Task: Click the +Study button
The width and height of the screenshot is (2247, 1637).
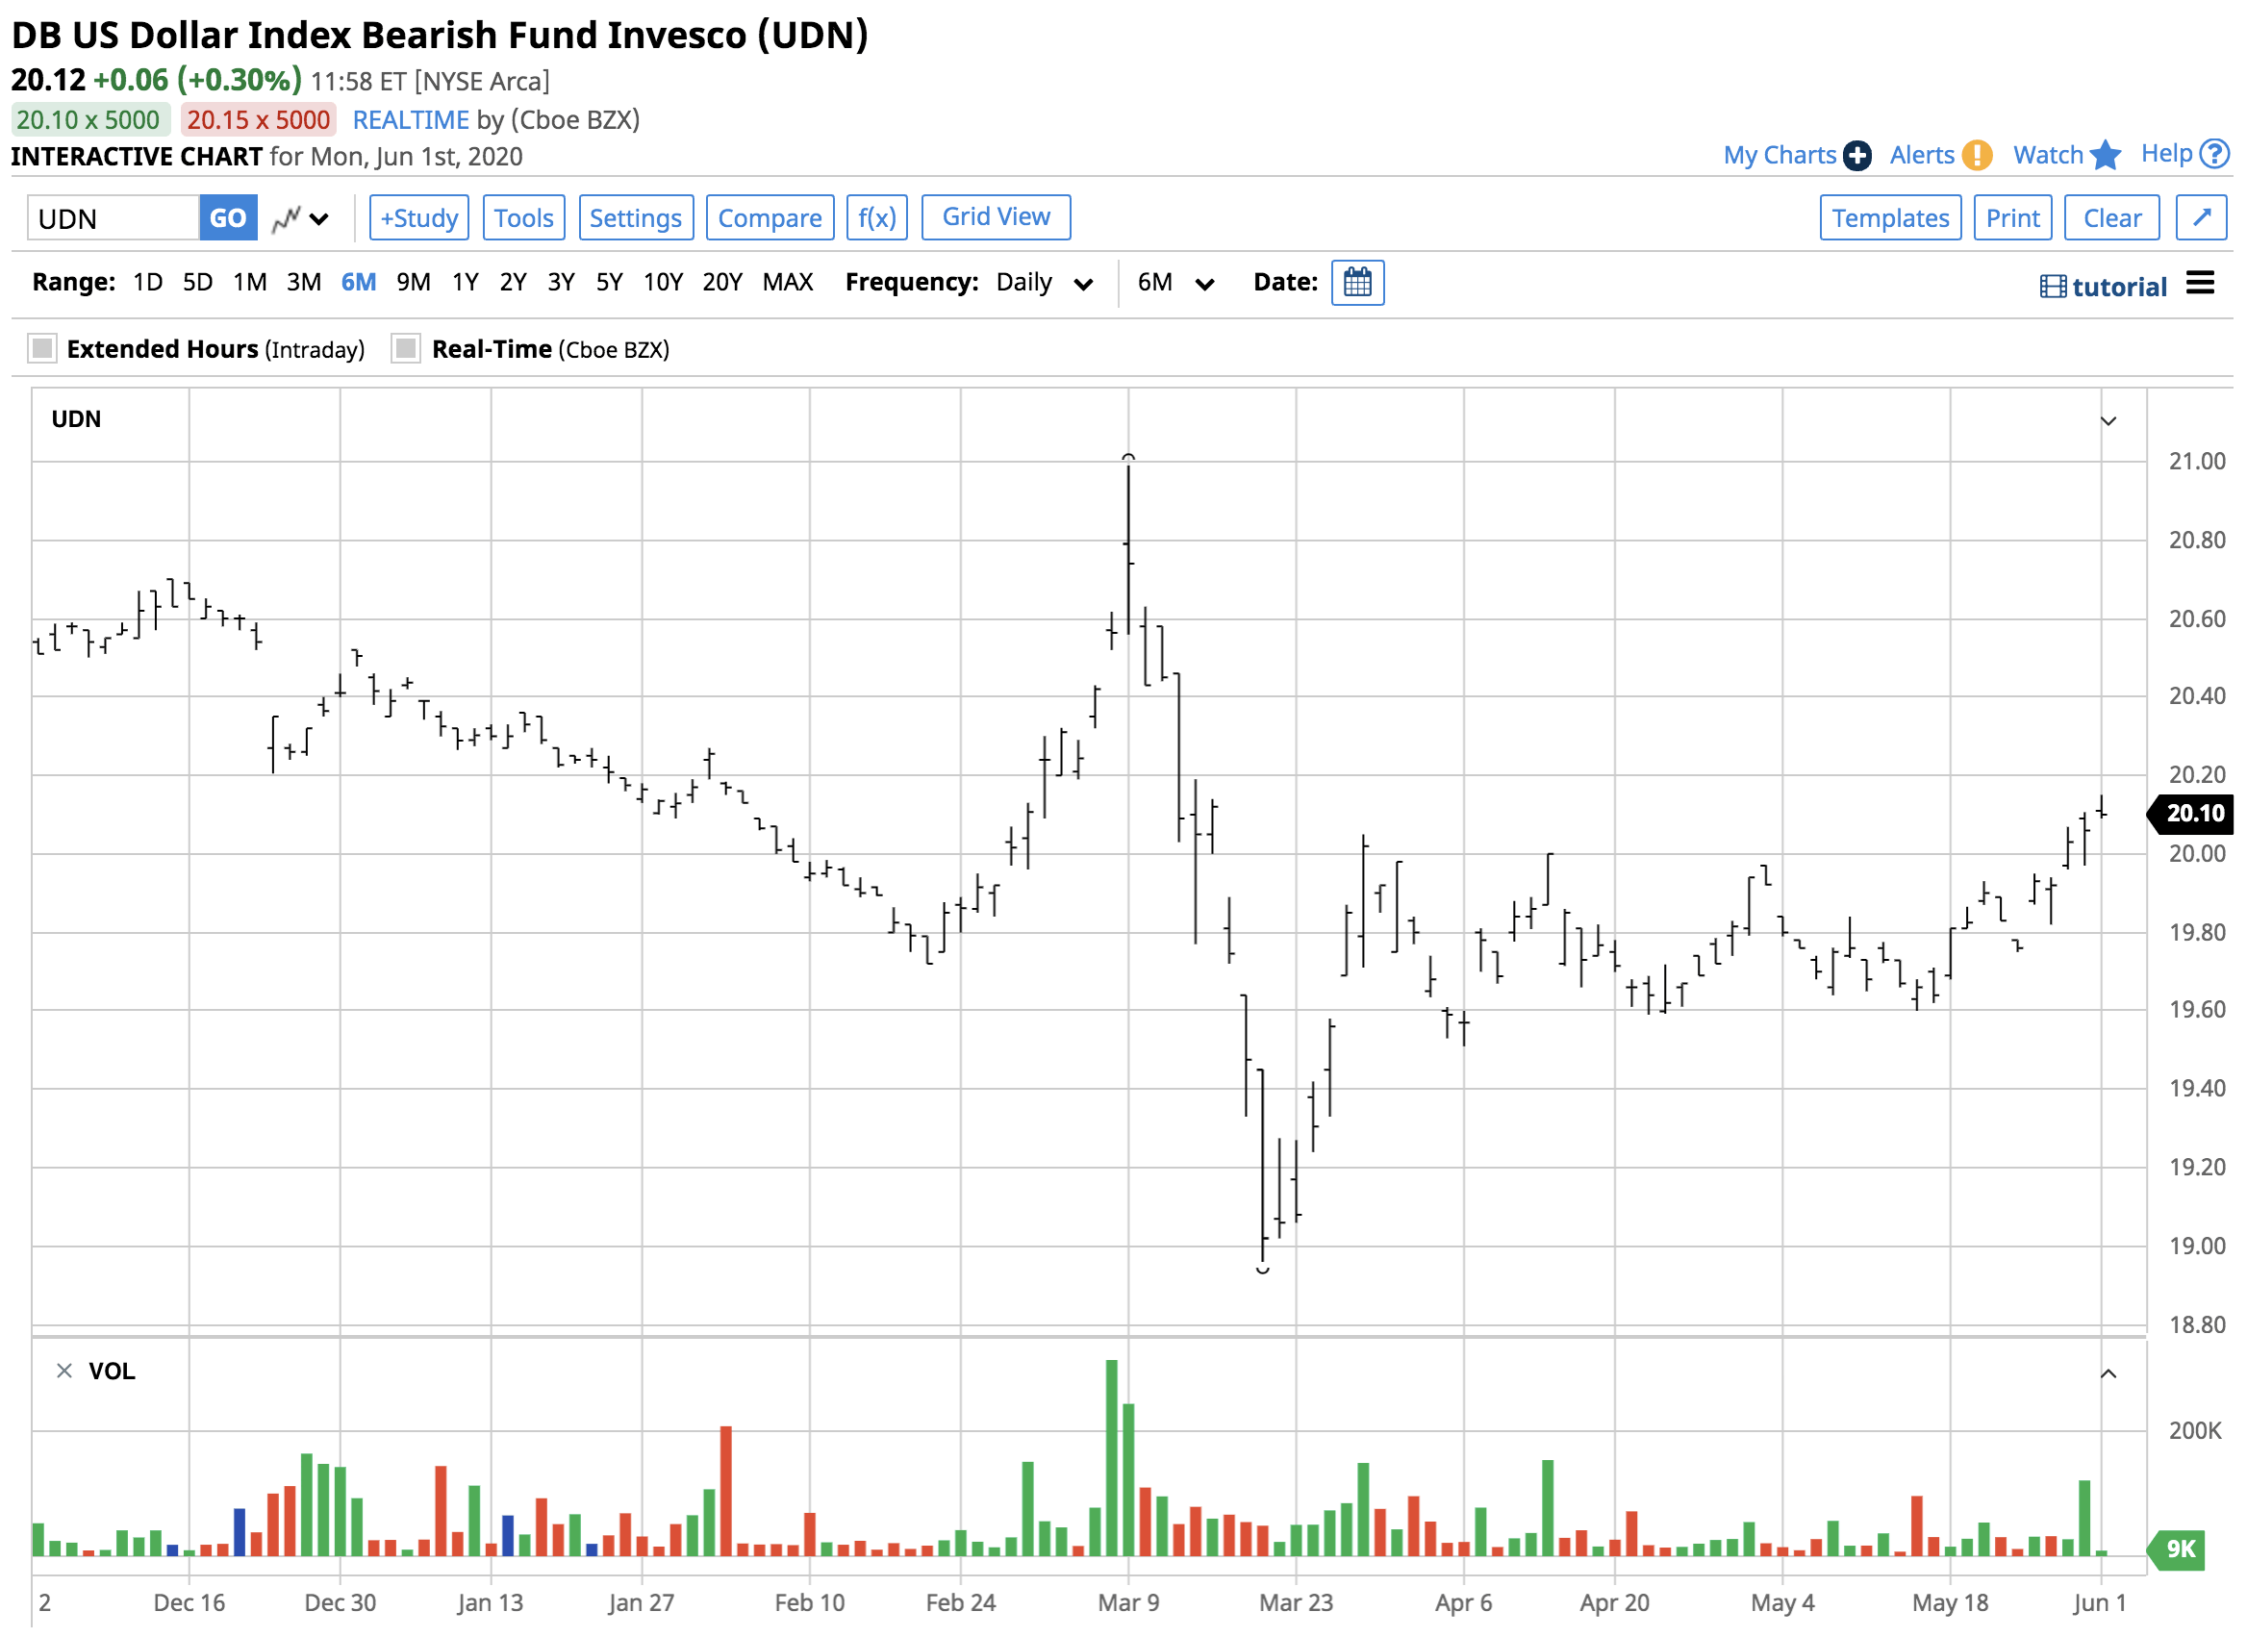Action: click(419, 218)
